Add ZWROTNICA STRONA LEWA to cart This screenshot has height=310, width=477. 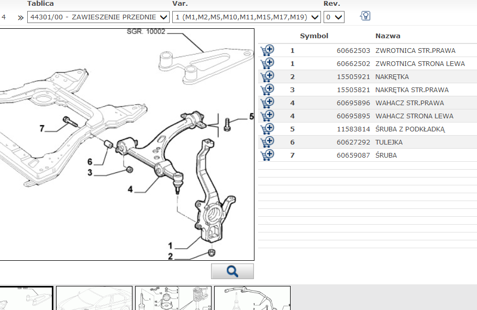[x=267, y=63]
